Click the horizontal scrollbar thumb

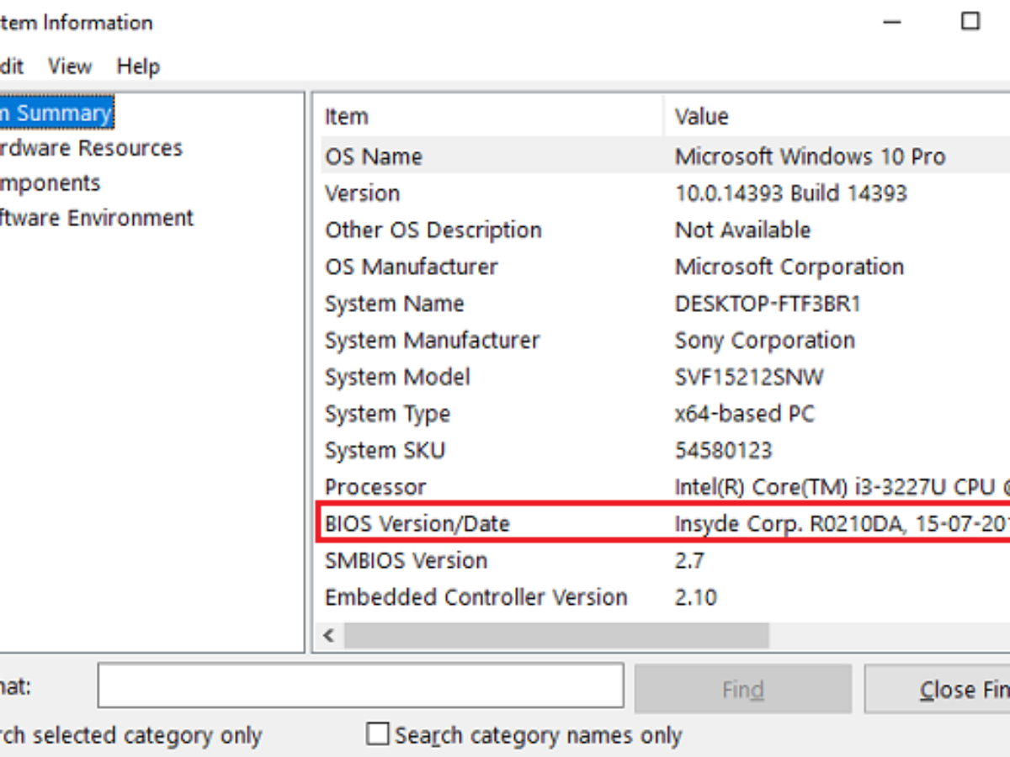coord(555,636)
